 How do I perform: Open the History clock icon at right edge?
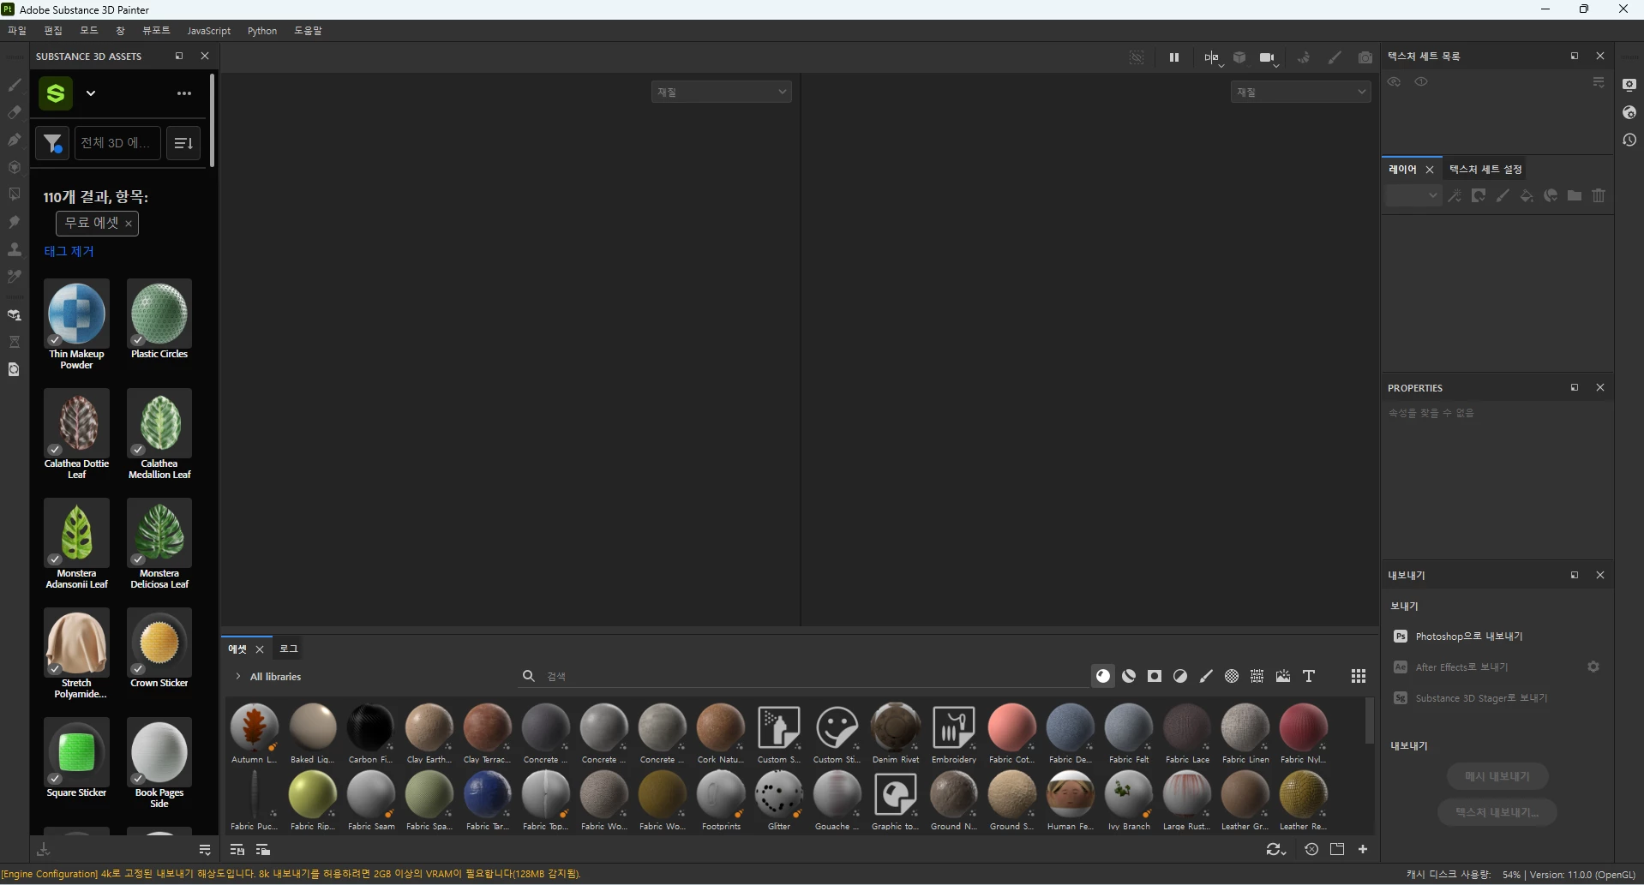[1629, 140]
